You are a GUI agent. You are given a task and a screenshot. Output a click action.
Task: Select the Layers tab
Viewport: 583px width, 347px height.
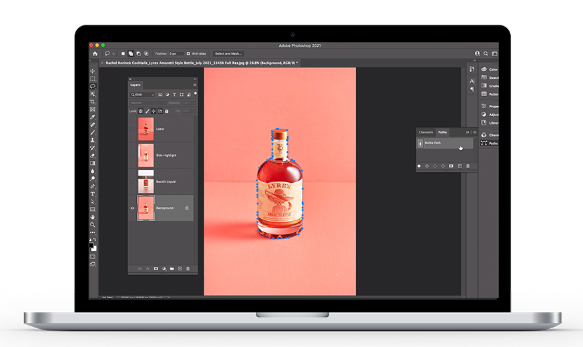136,85
